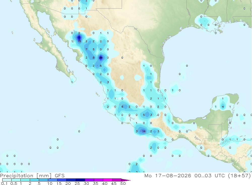Viewport: 252px width, 185px height.
Task: Click the '0.5' label in the legend scale
Action: [x=14, y=183]
